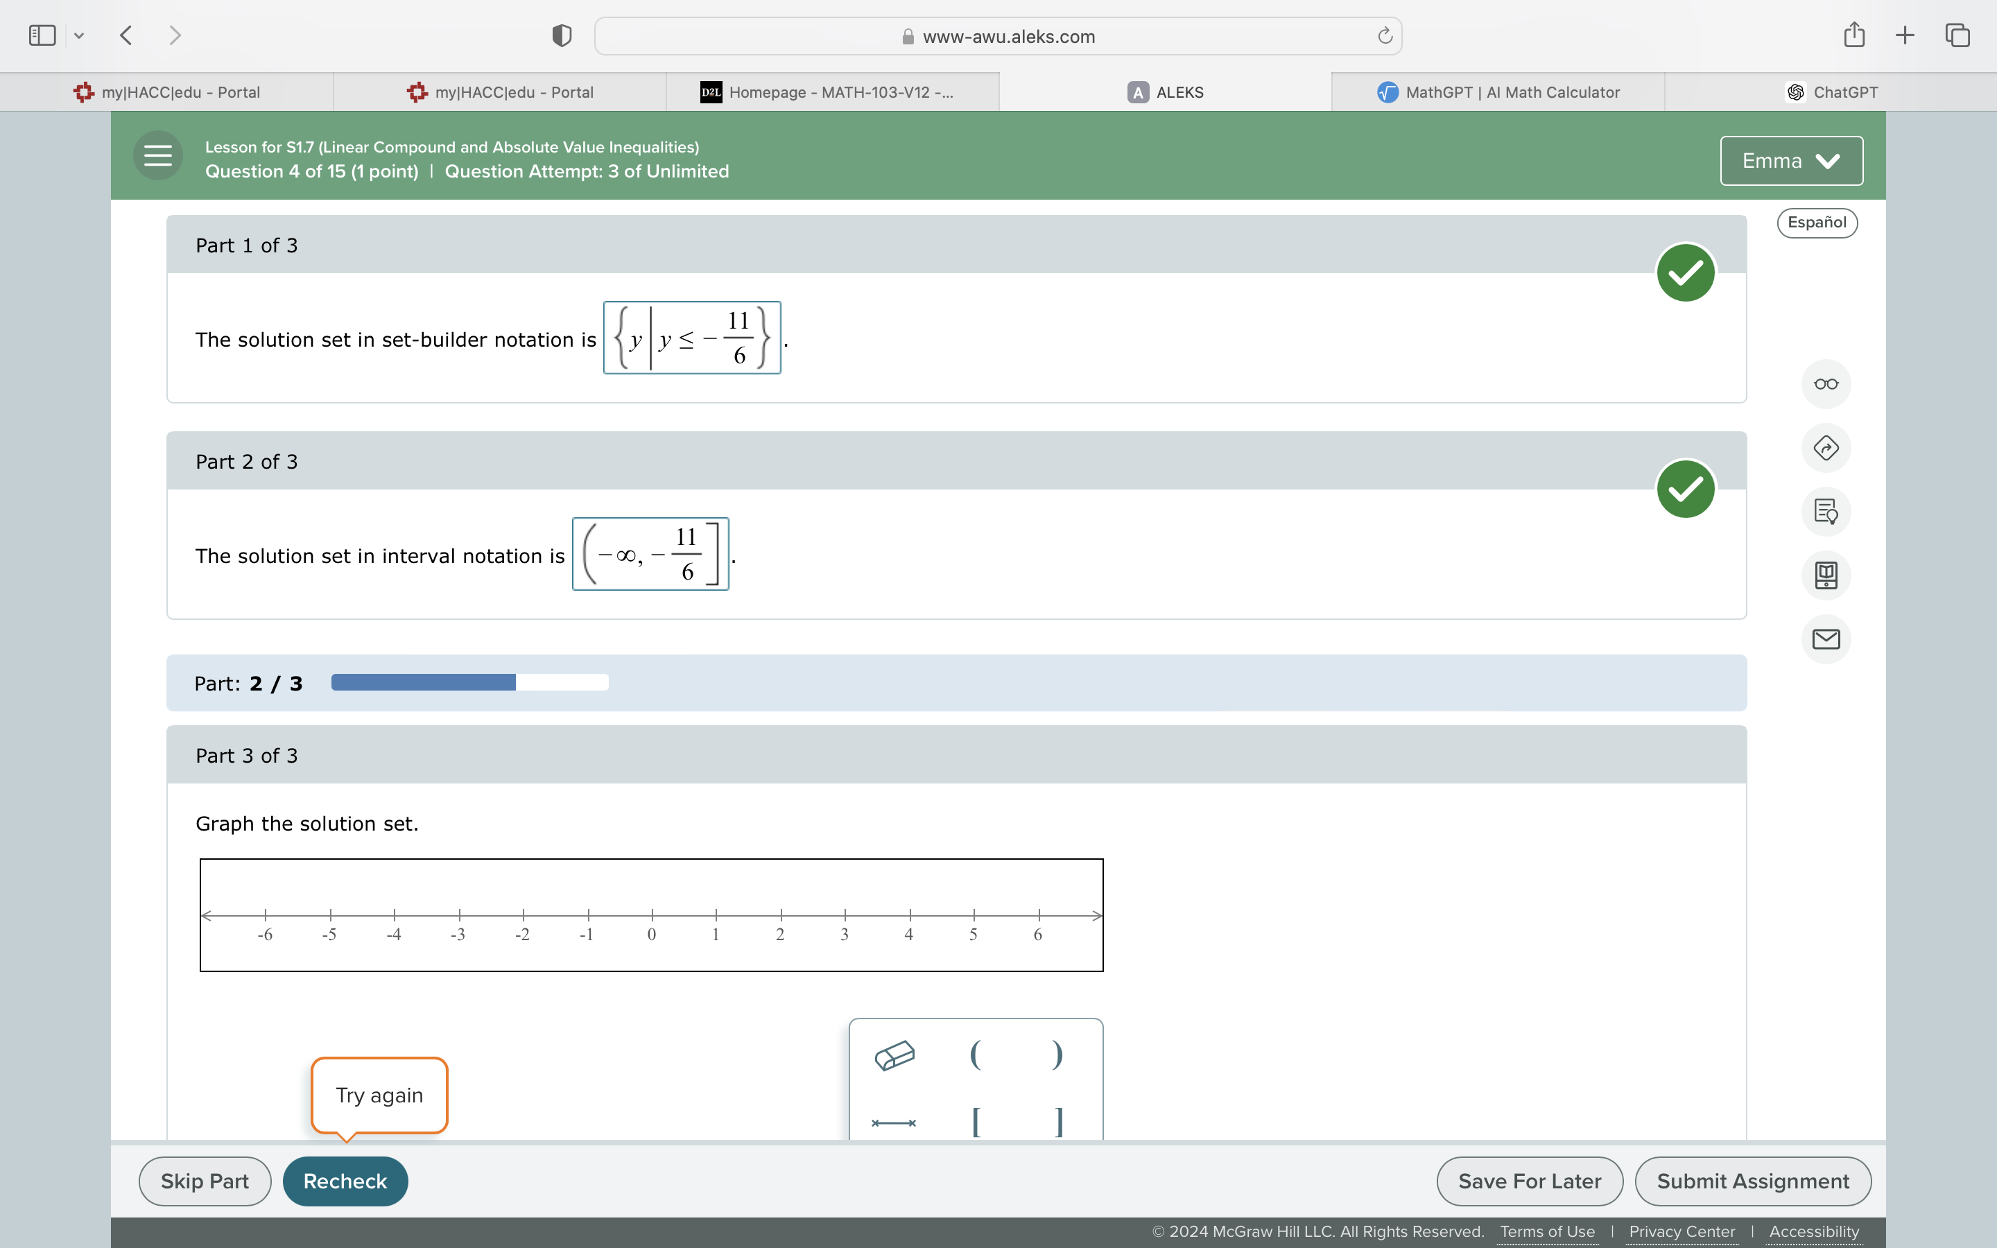The image size is (1997, 1248).
Task: Select the eraser tool in the graphing palette
Action: click(895, 1056)
